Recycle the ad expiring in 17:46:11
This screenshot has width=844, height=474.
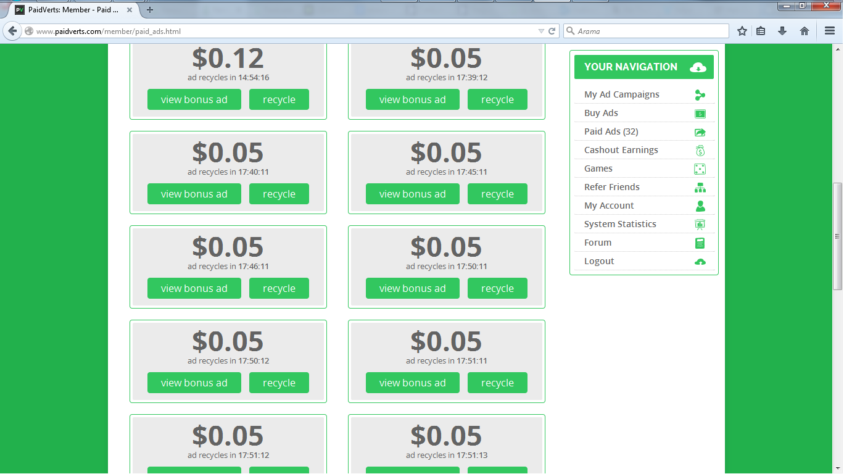pos(279,288)
